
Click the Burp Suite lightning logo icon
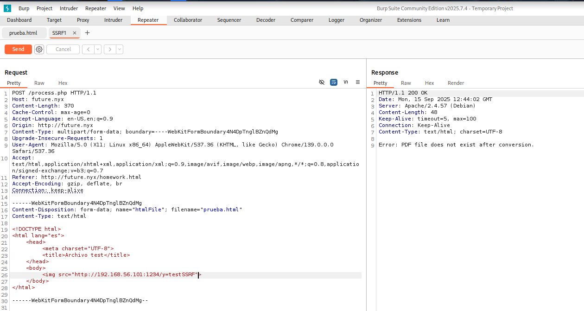click(7, 8)
